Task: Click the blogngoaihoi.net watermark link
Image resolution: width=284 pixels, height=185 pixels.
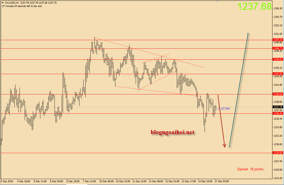Action: (172, 132)
